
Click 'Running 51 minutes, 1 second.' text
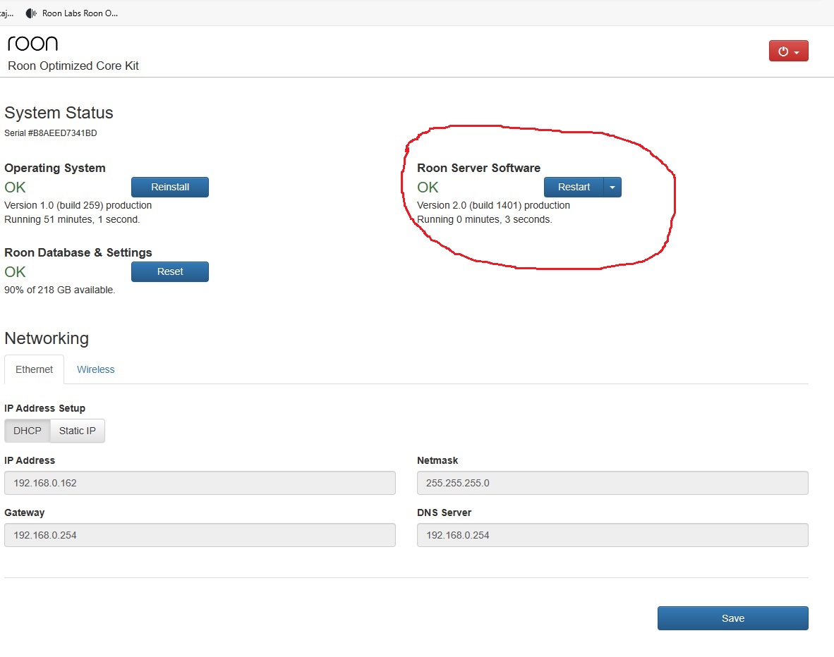pyautogui.click(x=73, y=219)
